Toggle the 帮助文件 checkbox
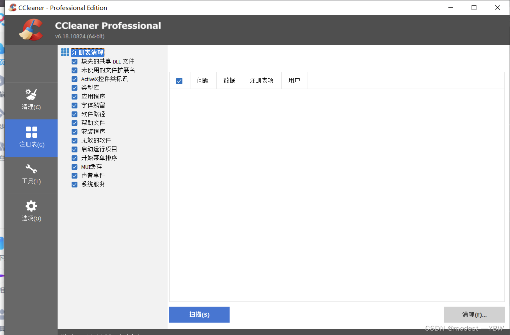 [74, 123]
